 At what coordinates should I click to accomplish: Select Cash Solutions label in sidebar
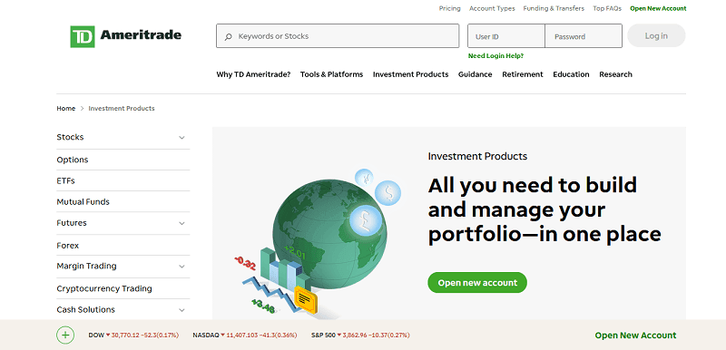tap(85, 309)
